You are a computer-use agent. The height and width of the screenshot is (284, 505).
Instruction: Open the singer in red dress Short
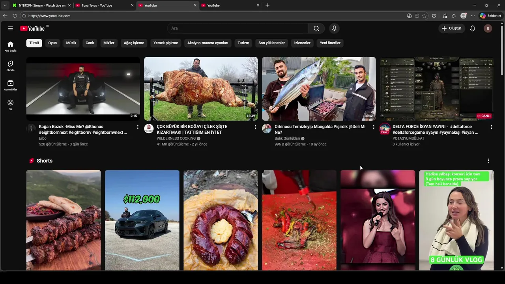[378, 220]
